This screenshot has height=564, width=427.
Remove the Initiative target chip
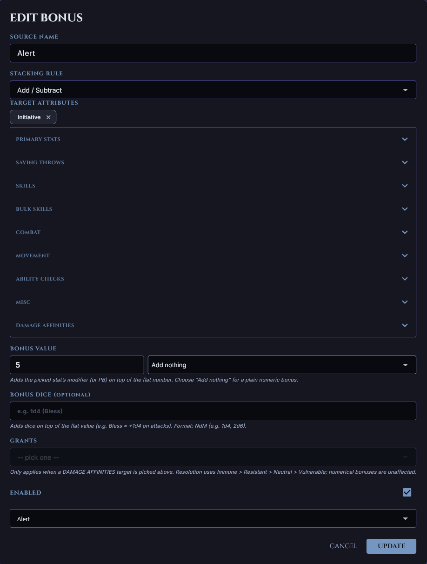point(48,117)
